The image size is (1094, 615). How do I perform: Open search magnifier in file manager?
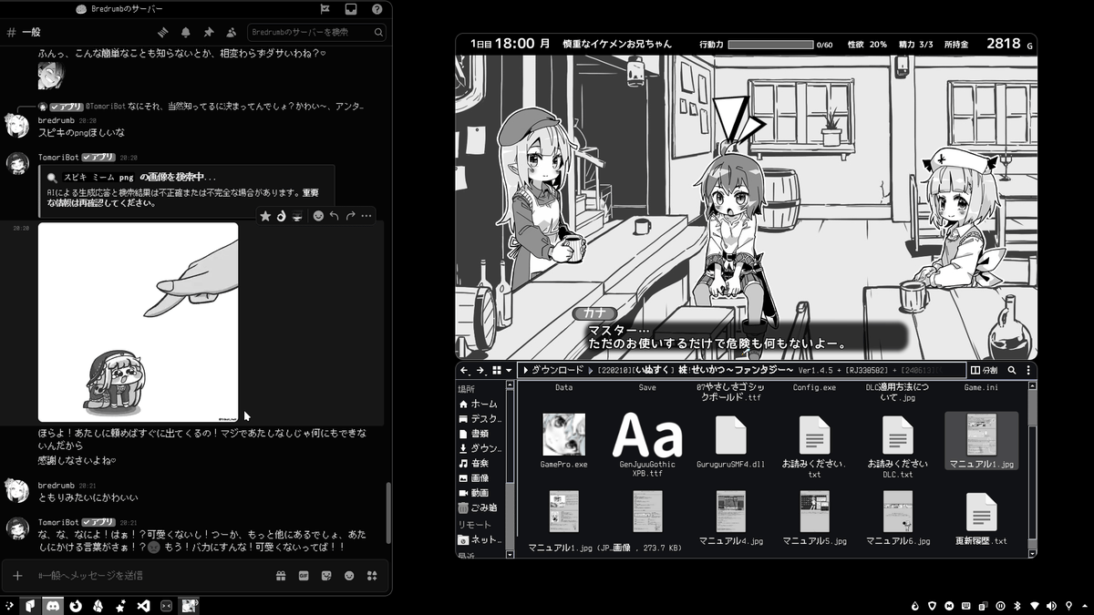tap(1013, 371)
